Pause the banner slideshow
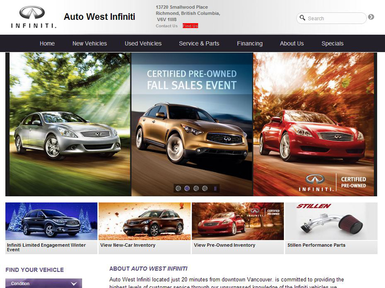 click(215, 189)
